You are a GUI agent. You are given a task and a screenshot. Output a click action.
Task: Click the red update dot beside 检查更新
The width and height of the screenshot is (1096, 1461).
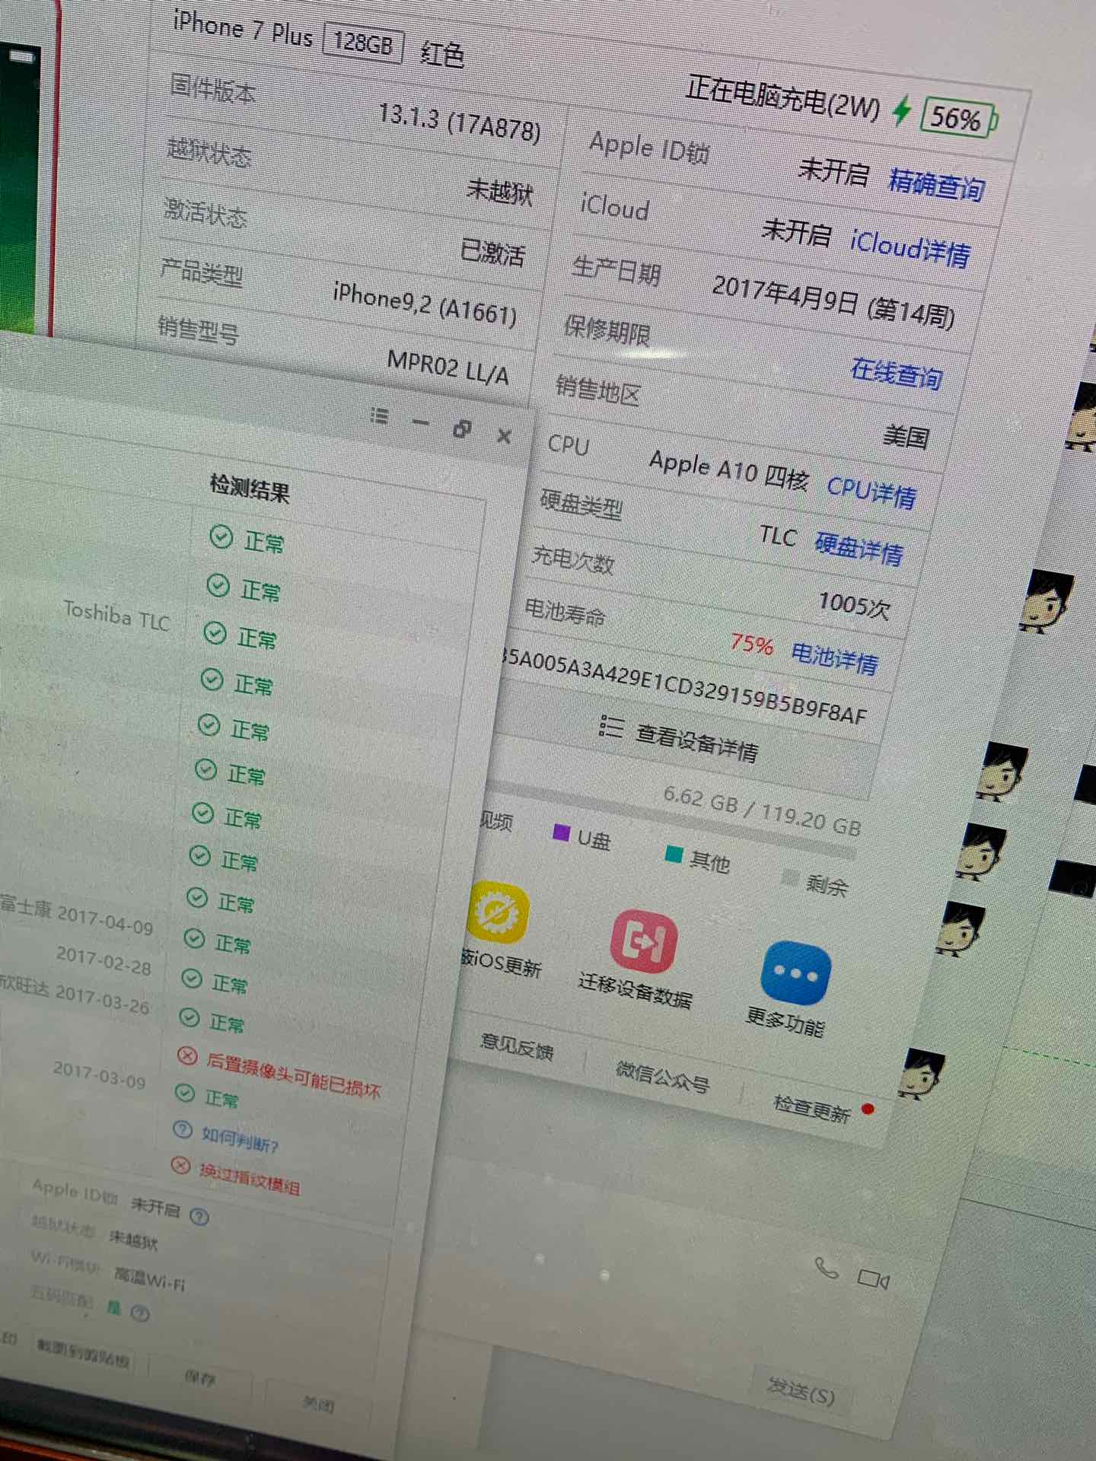[867, 1109]
